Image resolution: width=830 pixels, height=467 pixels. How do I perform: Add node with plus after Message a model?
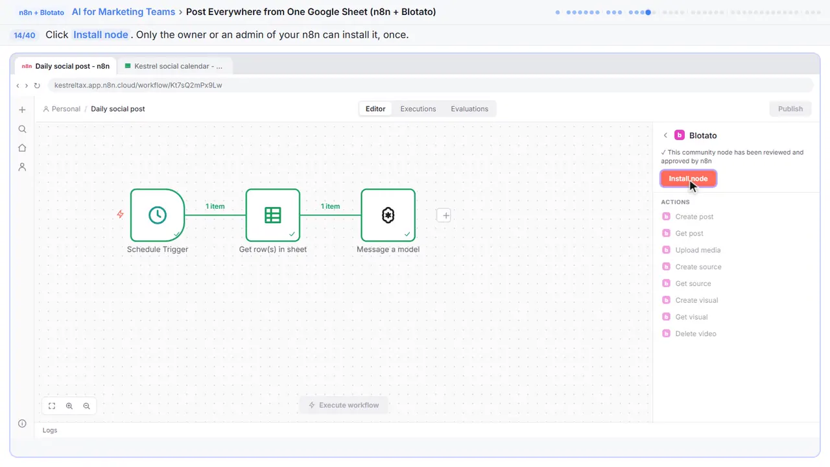pos(444,215)
